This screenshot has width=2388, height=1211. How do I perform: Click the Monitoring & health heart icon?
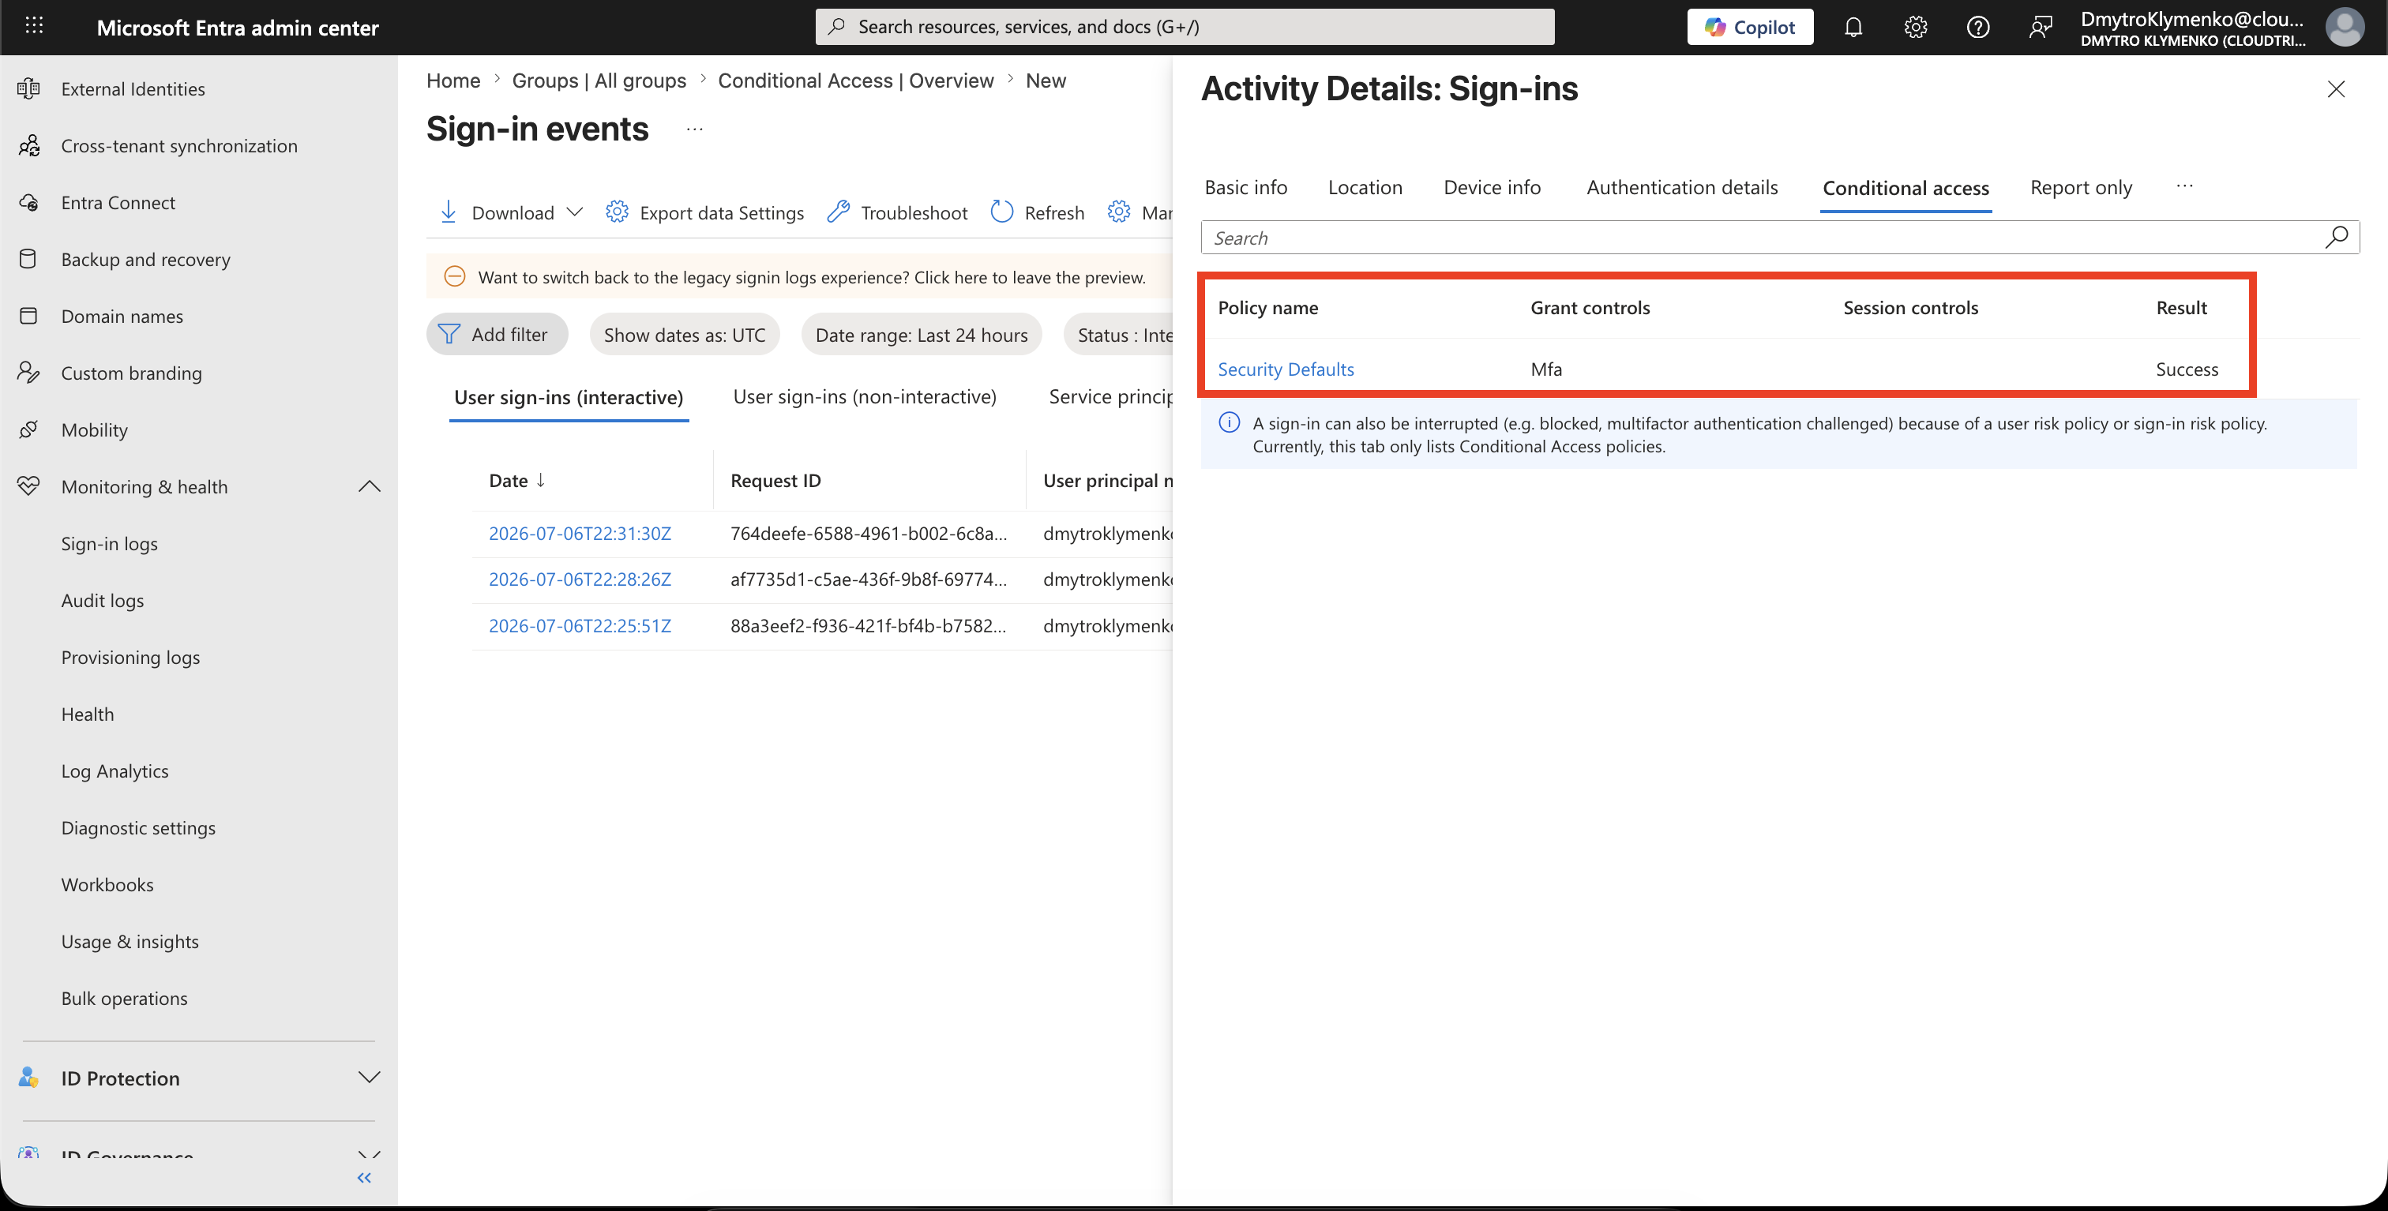tap(28, 486)
